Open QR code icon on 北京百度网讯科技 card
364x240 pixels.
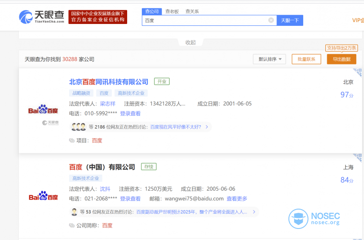point(358,72)
